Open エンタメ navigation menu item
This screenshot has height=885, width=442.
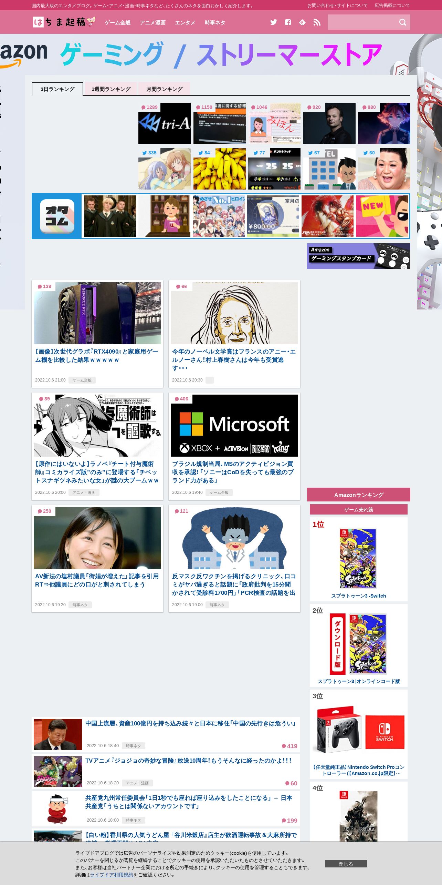[185, 23]
